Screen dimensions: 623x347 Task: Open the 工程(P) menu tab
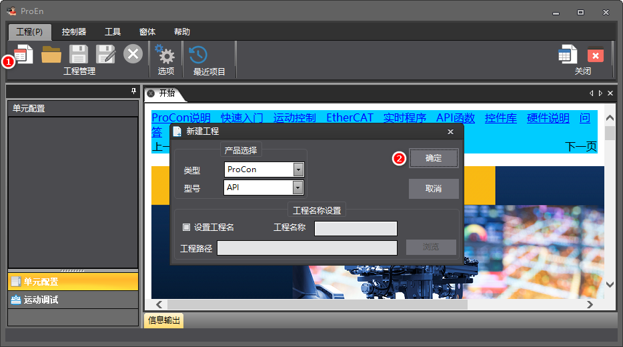(x=30, y=32)
